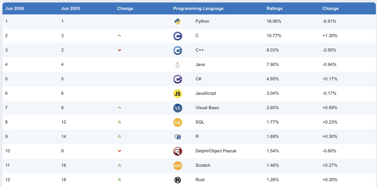Click the Jun 2026 column header
Screen dimensions: 377x187
pos(14,9)
